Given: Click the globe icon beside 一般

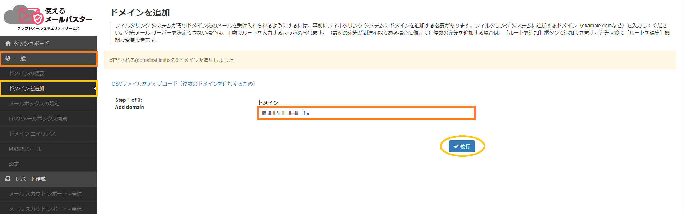Looking at the screenshot, I should pyautogui.click(x=8, y=58).
